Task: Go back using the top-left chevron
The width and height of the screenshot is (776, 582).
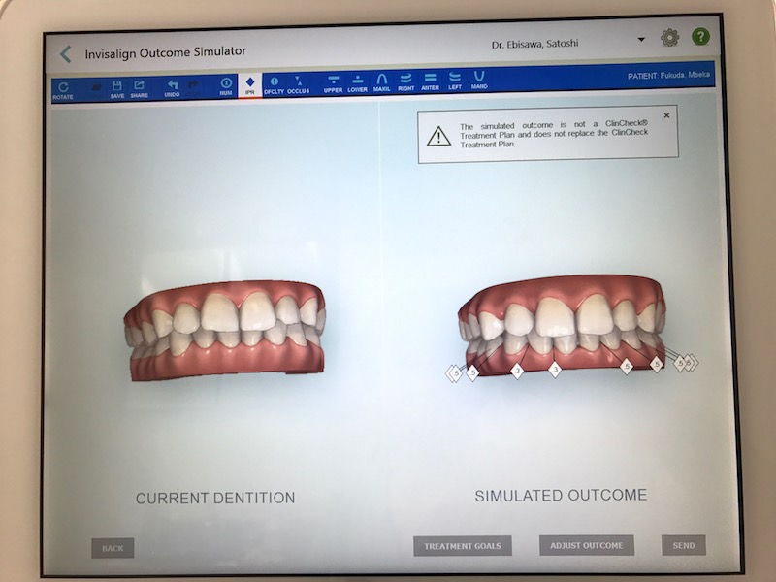Action: click(66, 53)
